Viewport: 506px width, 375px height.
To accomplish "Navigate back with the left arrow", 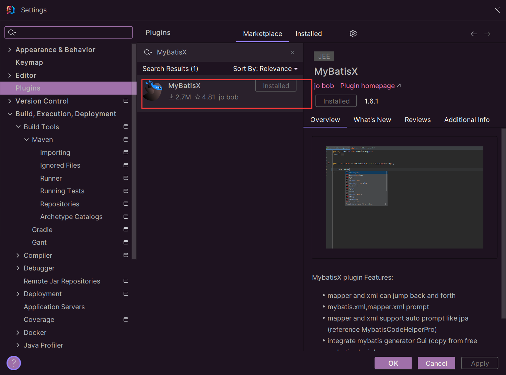I will point(474,34).
